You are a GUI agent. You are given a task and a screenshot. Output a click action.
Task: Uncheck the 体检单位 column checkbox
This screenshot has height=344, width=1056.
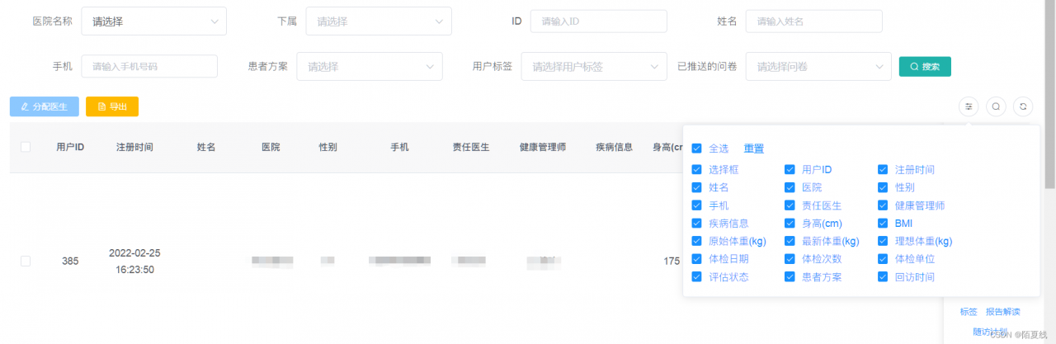tap(884, 259)
